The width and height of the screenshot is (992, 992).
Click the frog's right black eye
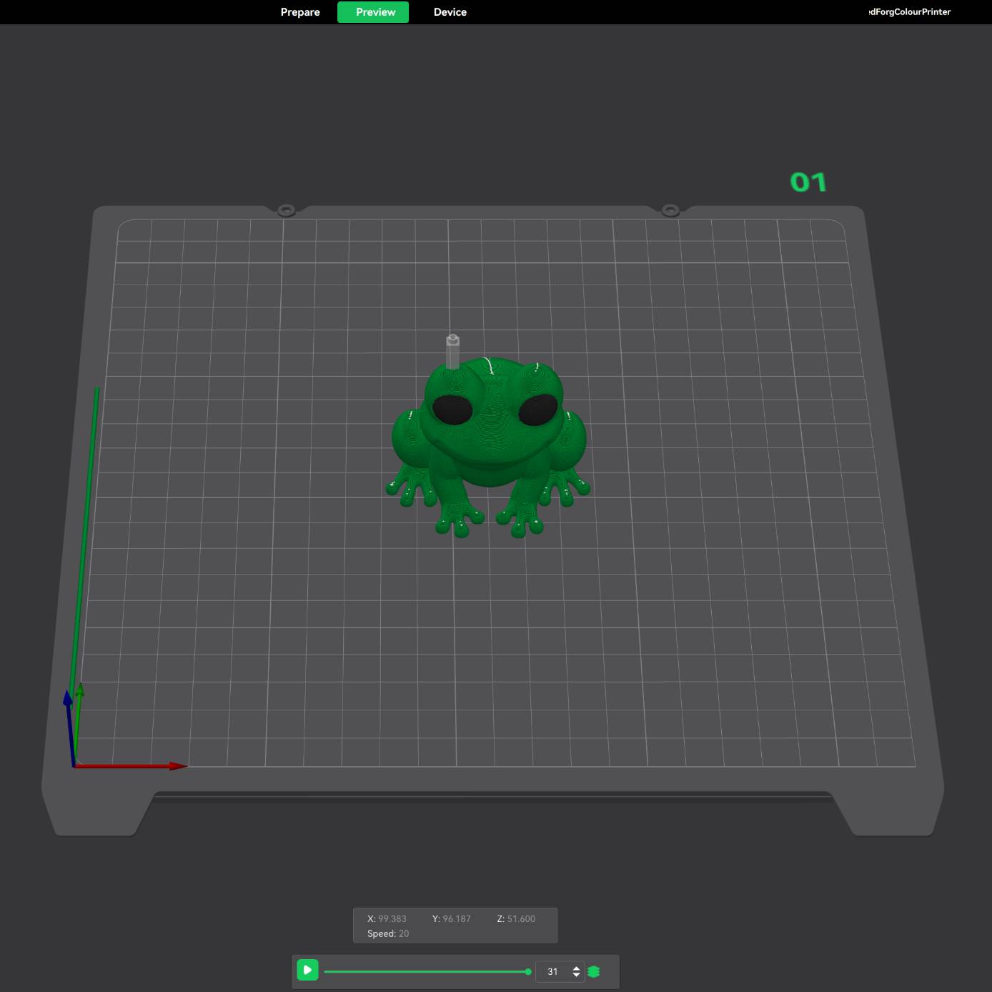[x=537, y=410]
